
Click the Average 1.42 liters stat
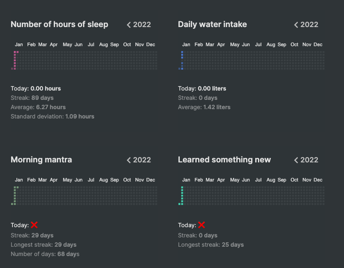(204, 107)
